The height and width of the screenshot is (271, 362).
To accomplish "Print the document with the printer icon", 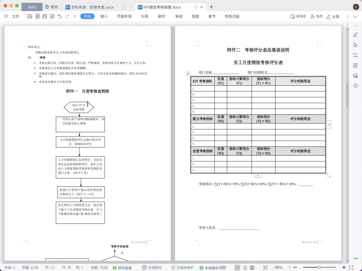I will click(45, 16).
